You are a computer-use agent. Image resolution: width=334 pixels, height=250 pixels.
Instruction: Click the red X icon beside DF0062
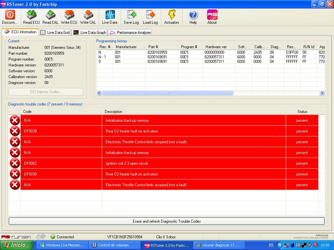(x=15, y=163)
